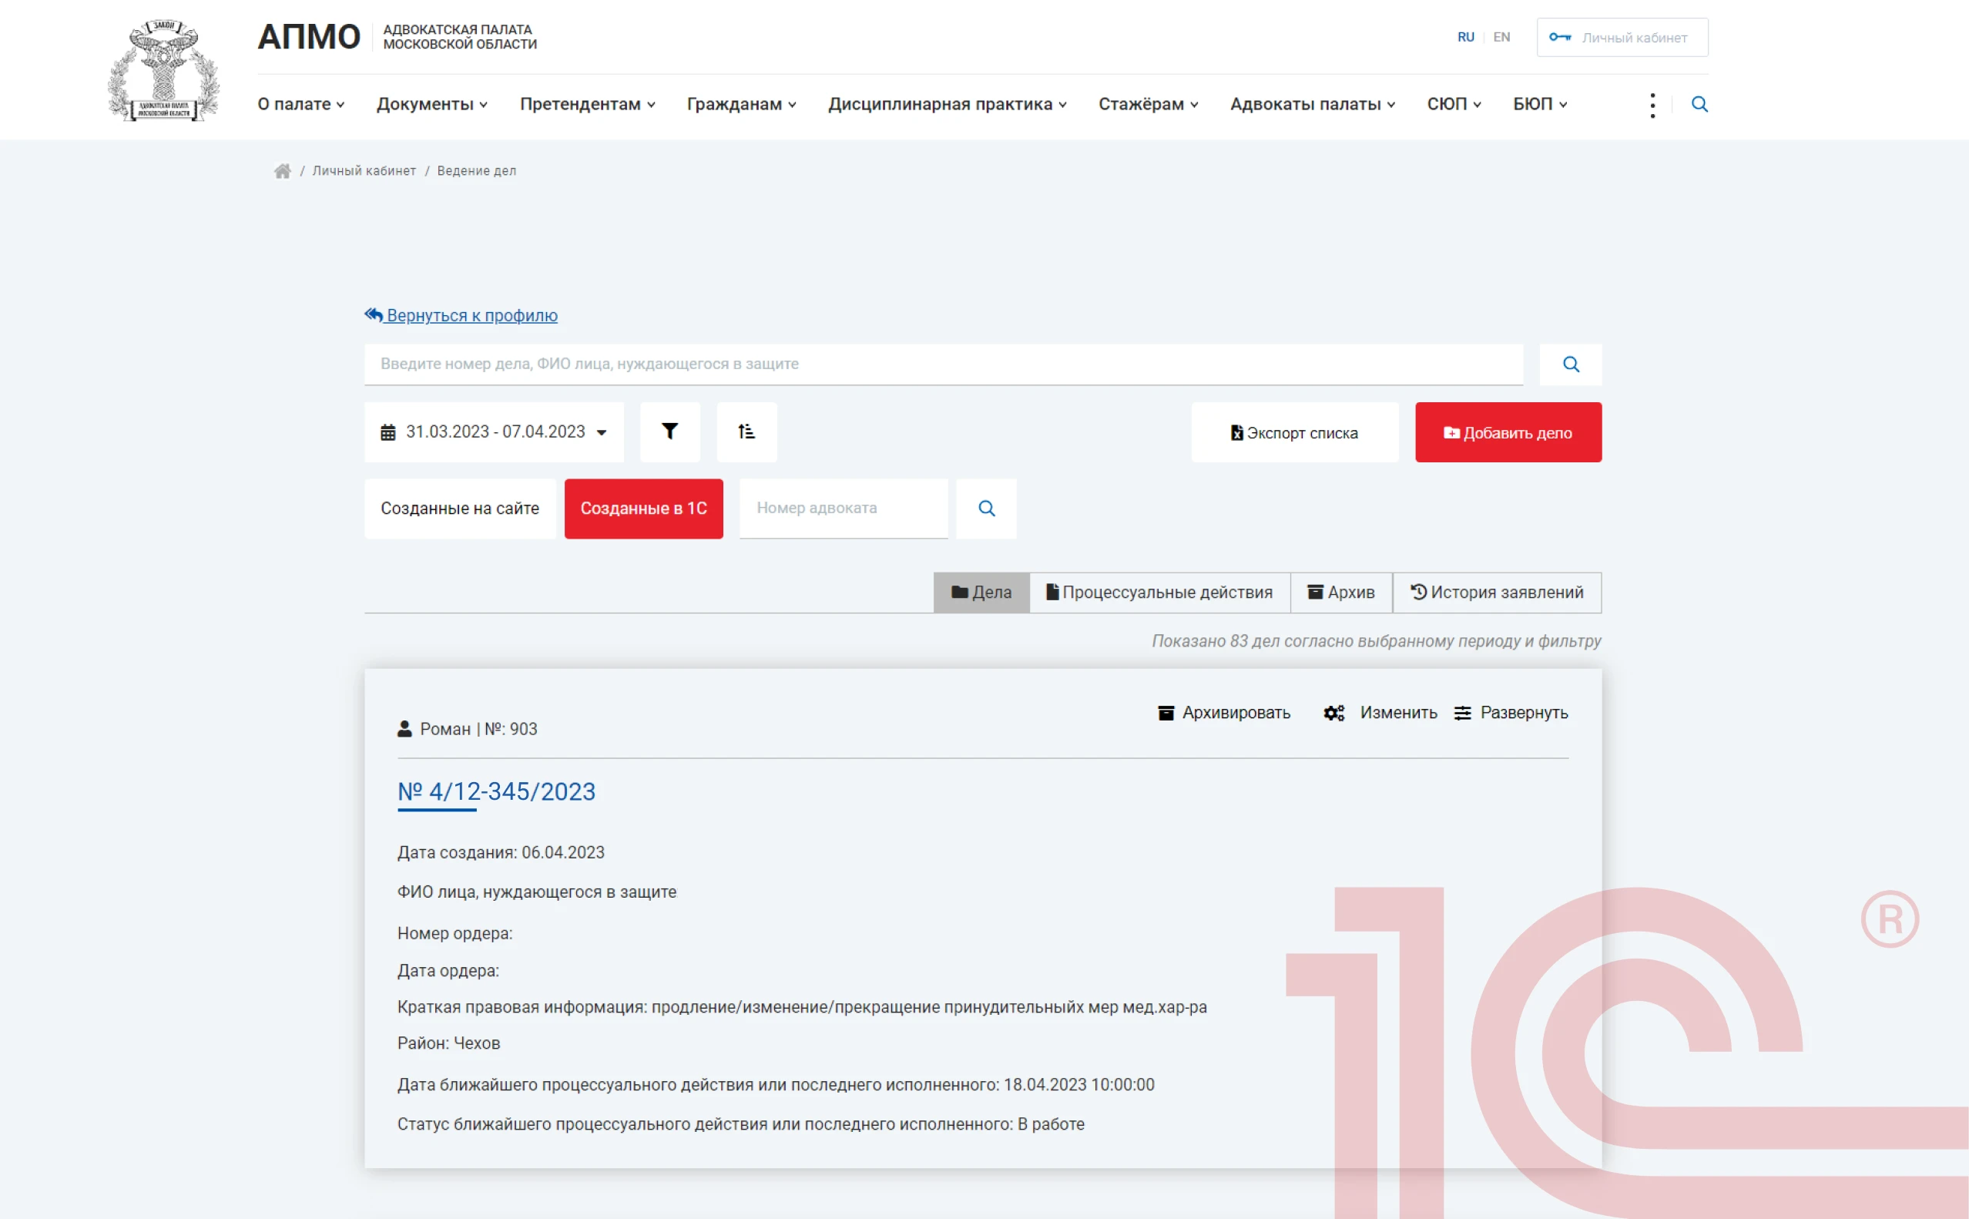
Task: Switch language to RU
Action: (1465, 37)
